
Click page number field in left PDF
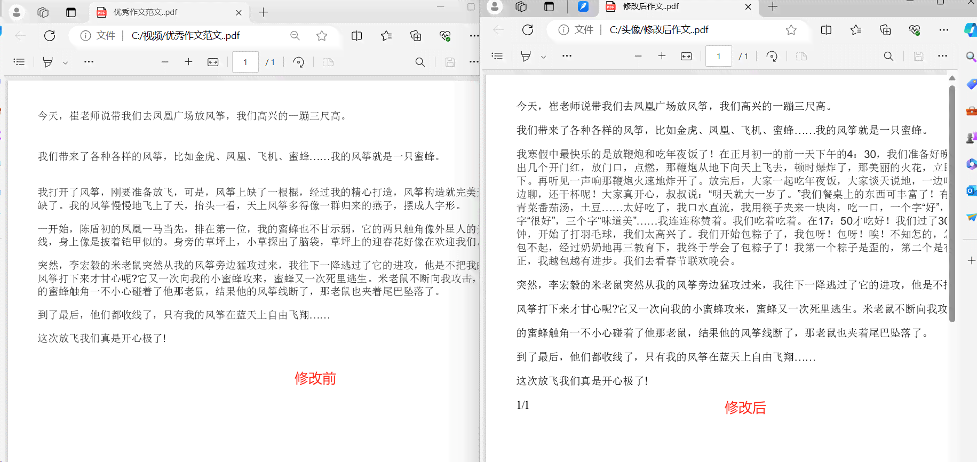coord(245,62)
